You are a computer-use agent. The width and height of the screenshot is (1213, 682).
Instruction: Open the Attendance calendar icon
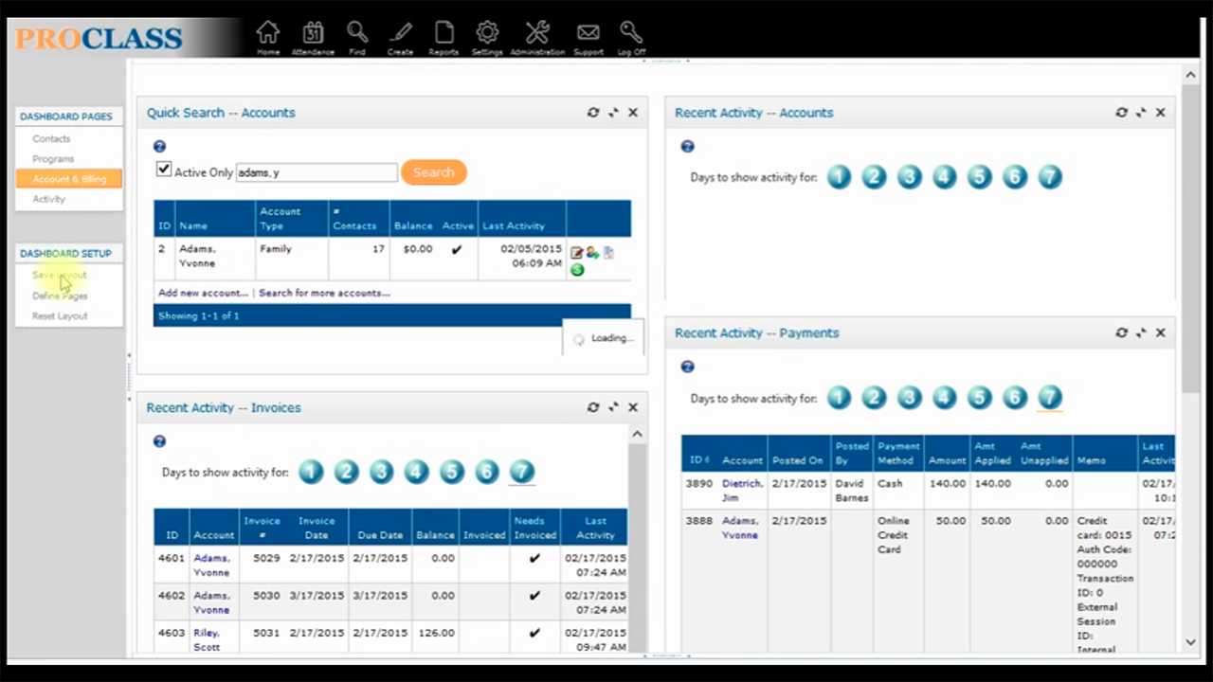tap(313, 37)
